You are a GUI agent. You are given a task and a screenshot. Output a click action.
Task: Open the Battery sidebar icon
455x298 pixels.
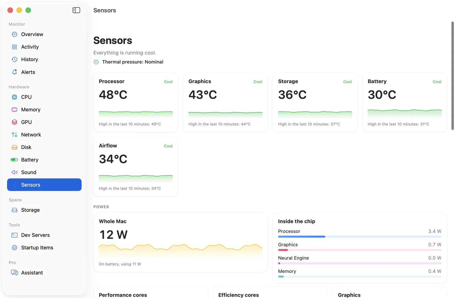(15, 160)
